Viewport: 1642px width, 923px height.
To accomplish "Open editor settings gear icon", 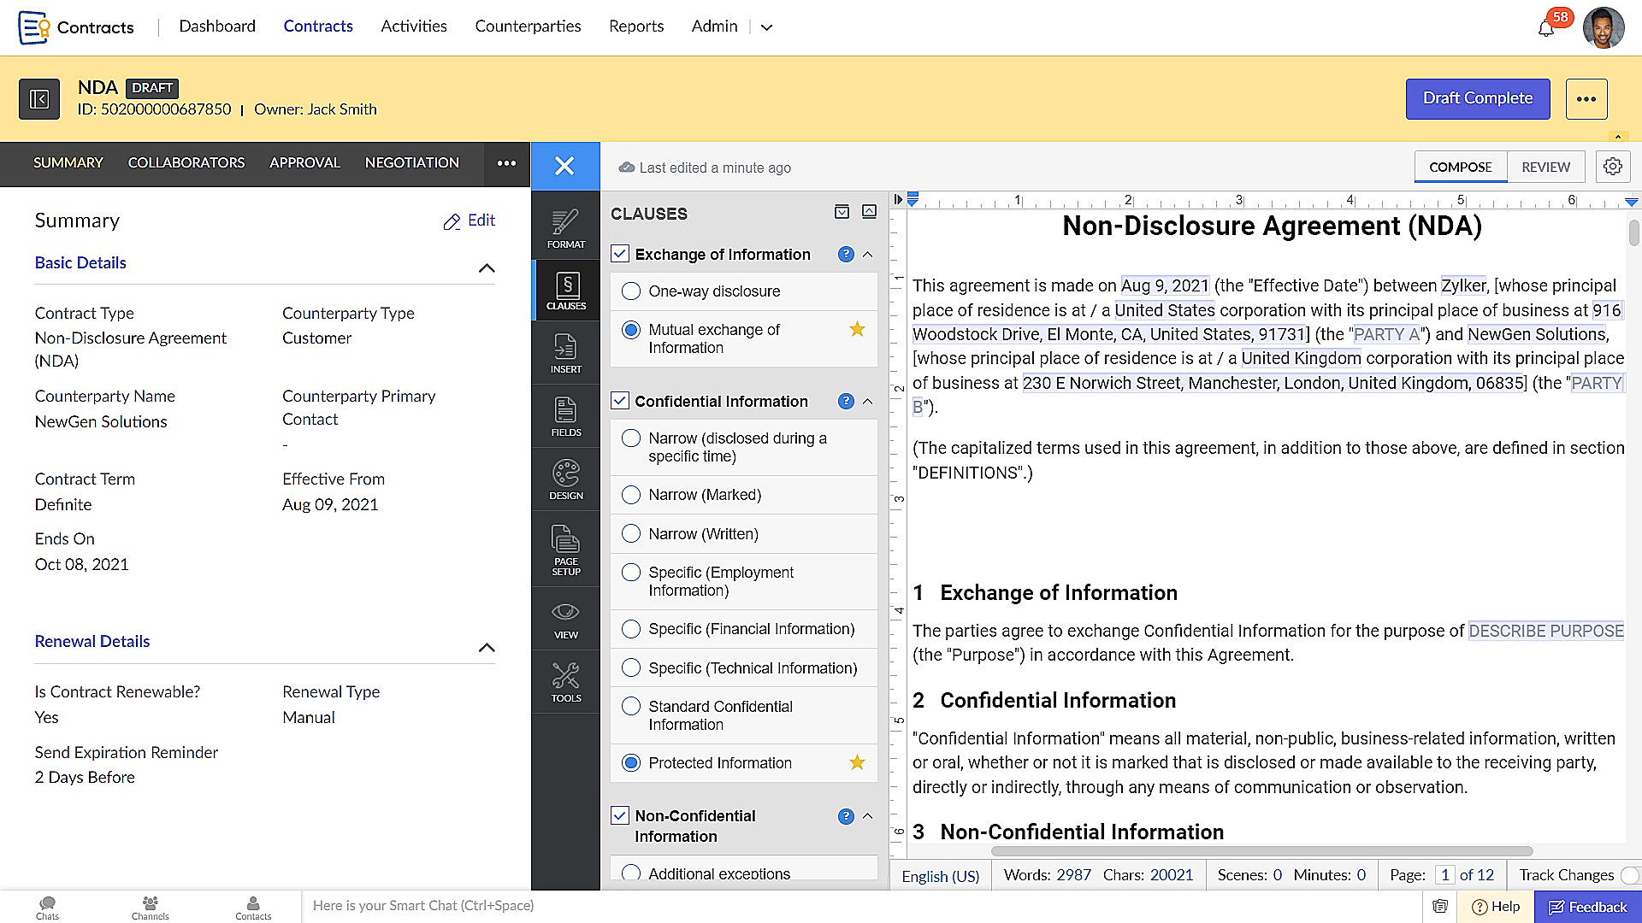I will (x=1613, y=167).
